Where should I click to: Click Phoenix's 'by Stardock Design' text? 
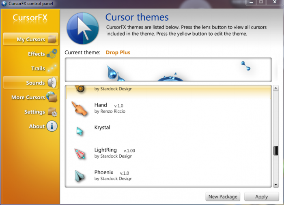[x=113, y=179]
